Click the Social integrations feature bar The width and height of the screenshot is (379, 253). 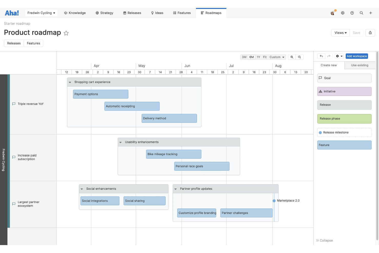(x=100, y=201)
